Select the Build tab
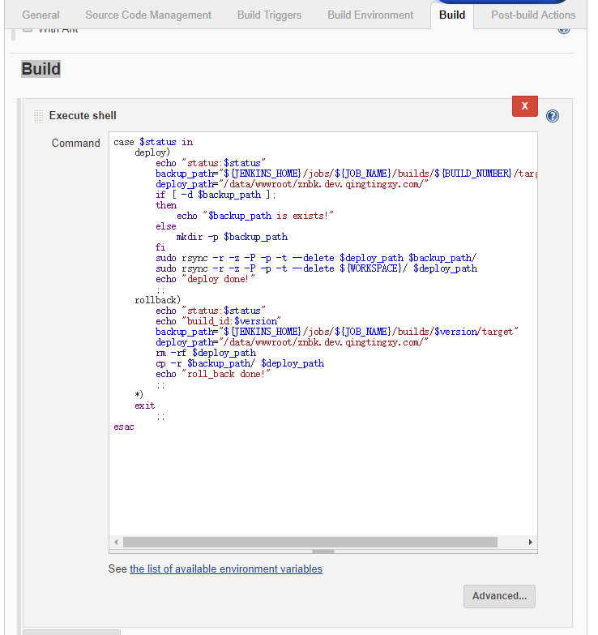 (452, 15)
